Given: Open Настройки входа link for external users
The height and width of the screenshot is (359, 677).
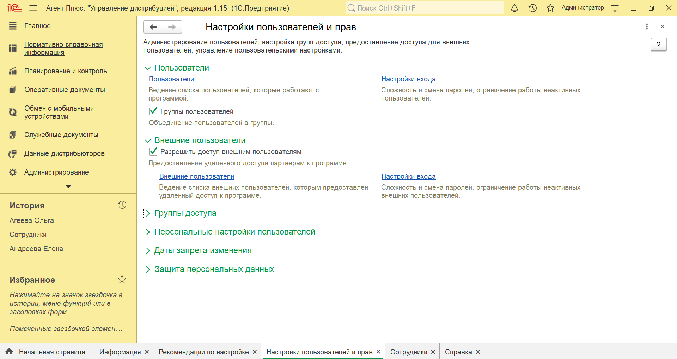Looking at the screenshot, I should click(408, 176).
